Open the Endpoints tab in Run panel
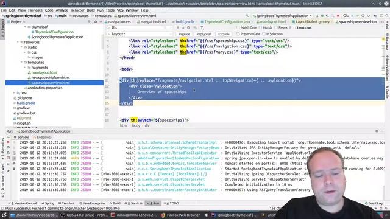This screenshot has height=219, width=390. 42,137
